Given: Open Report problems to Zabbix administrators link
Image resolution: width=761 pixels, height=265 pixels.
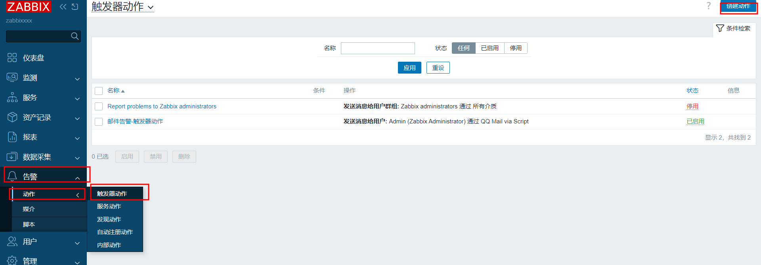Looking at the screenshot, I should (x=162, y=106).
